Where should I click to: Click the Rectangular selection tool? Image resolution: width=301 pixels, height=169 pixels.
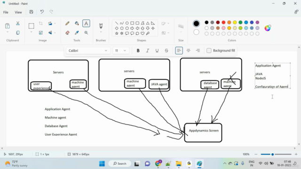[x=32, y=26]
